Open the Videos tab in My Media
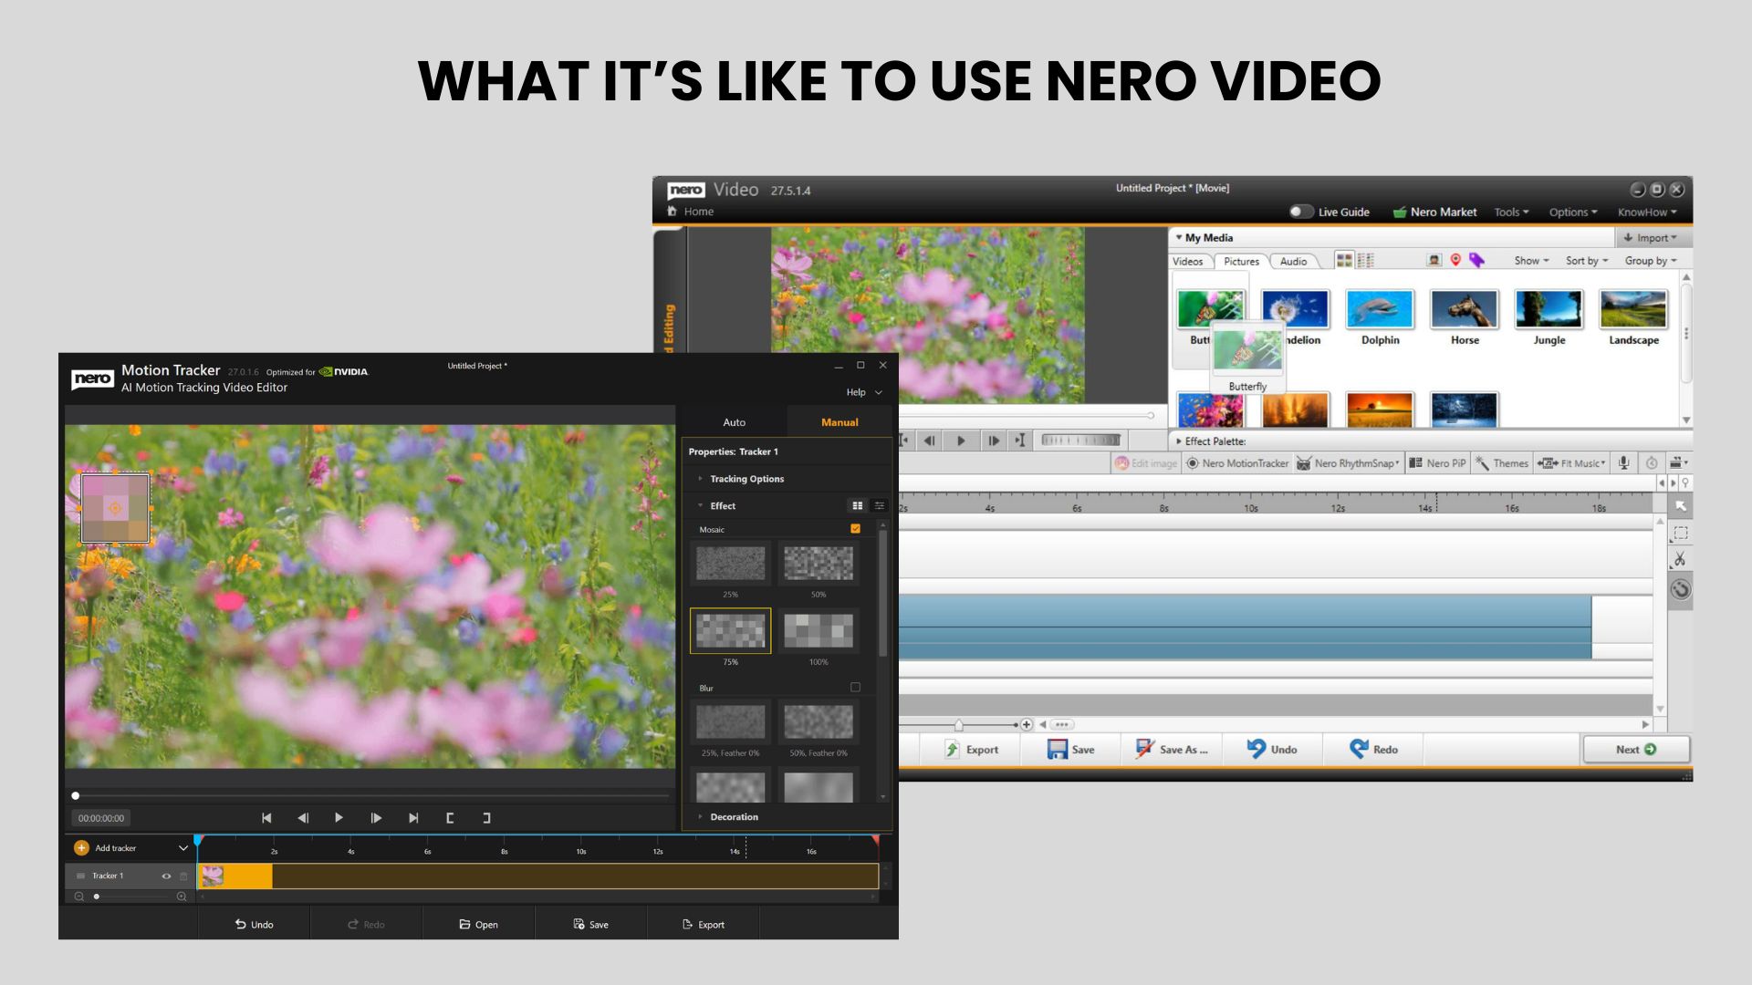This screenshot has width=1752, height=985. tap(1187, 262)
